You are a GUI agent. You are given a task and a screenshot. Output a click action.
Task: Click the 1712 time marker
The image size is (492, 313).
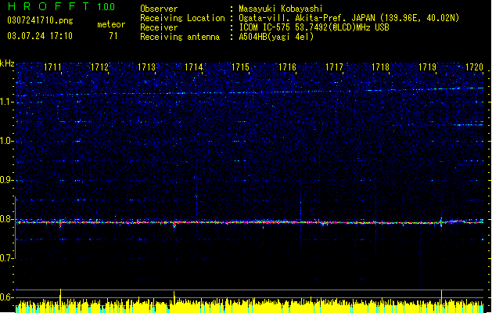click(99, 67)
